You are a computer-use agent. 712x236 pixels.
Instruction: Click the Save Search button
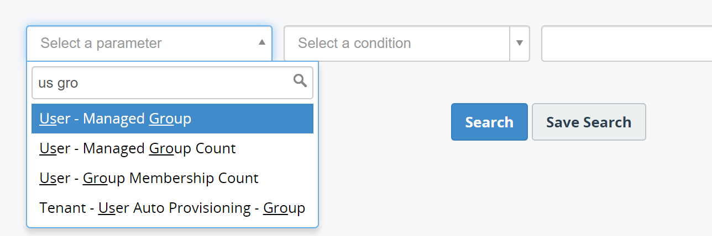589,122
